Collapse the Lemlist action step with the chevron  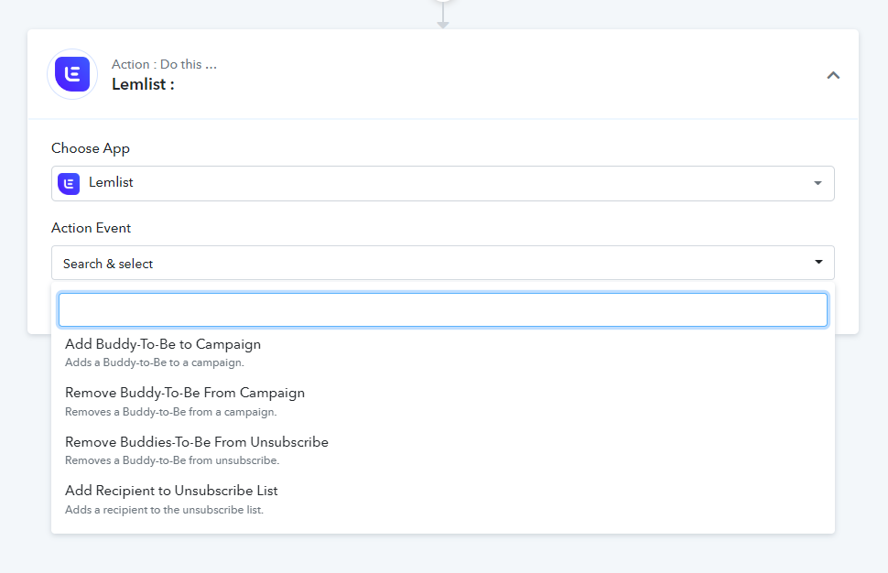pos(833,75)
